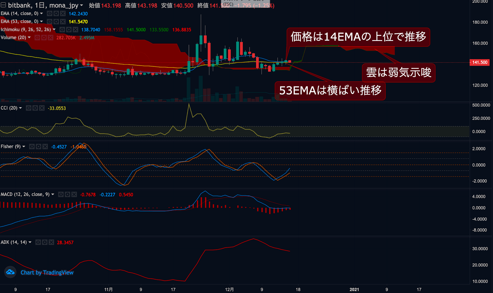Open MACD settings gear icon
Image resolution: width=493 pixels, height=293 pixels.
point(67,194)
